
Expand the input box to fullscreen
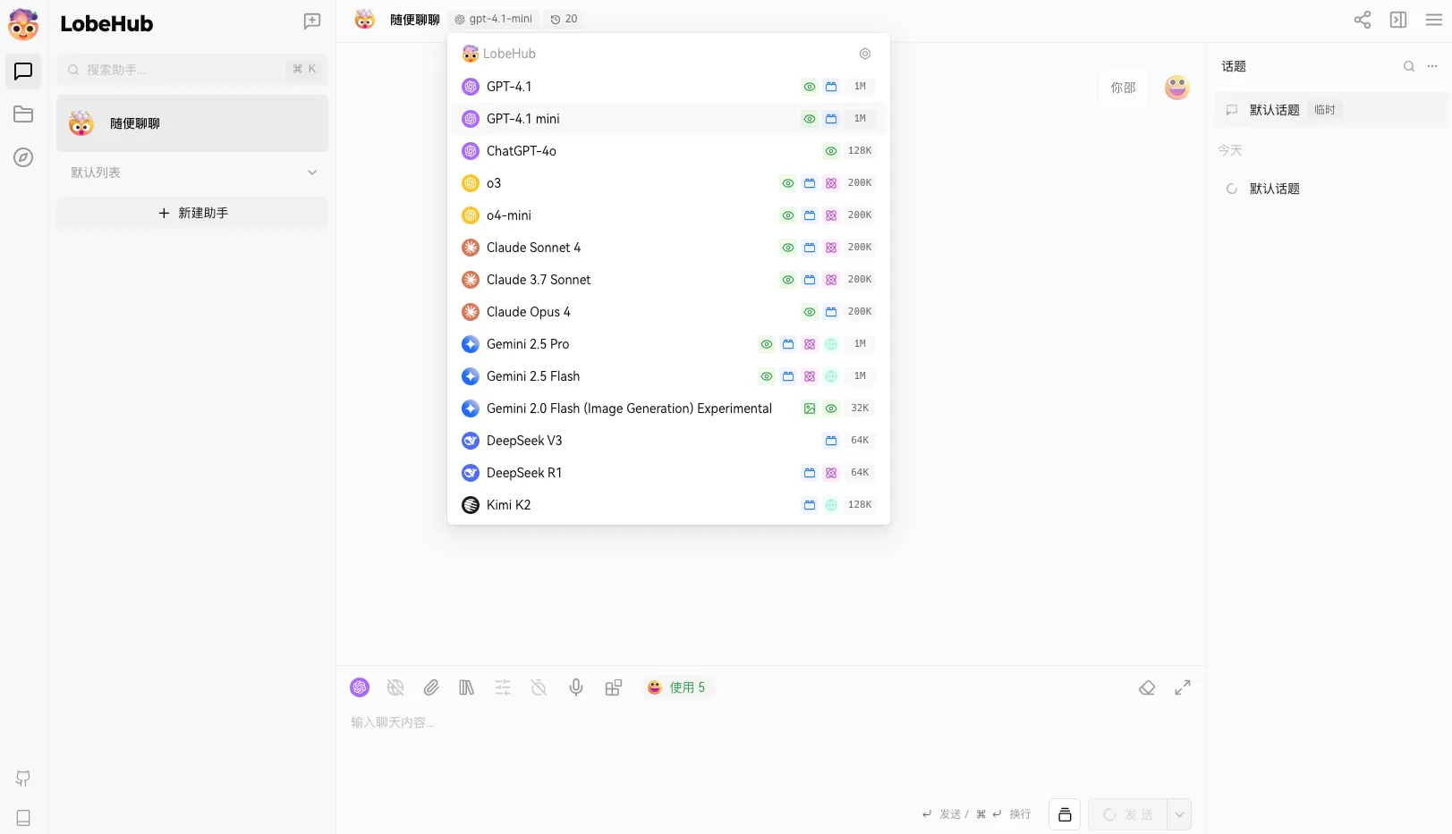1183,687
